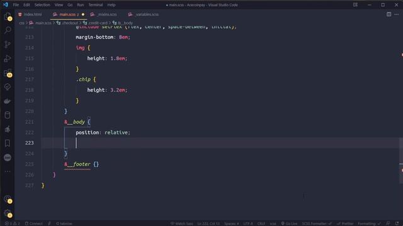Open the Bookmarks icon in activity bar

coord(8,143)
